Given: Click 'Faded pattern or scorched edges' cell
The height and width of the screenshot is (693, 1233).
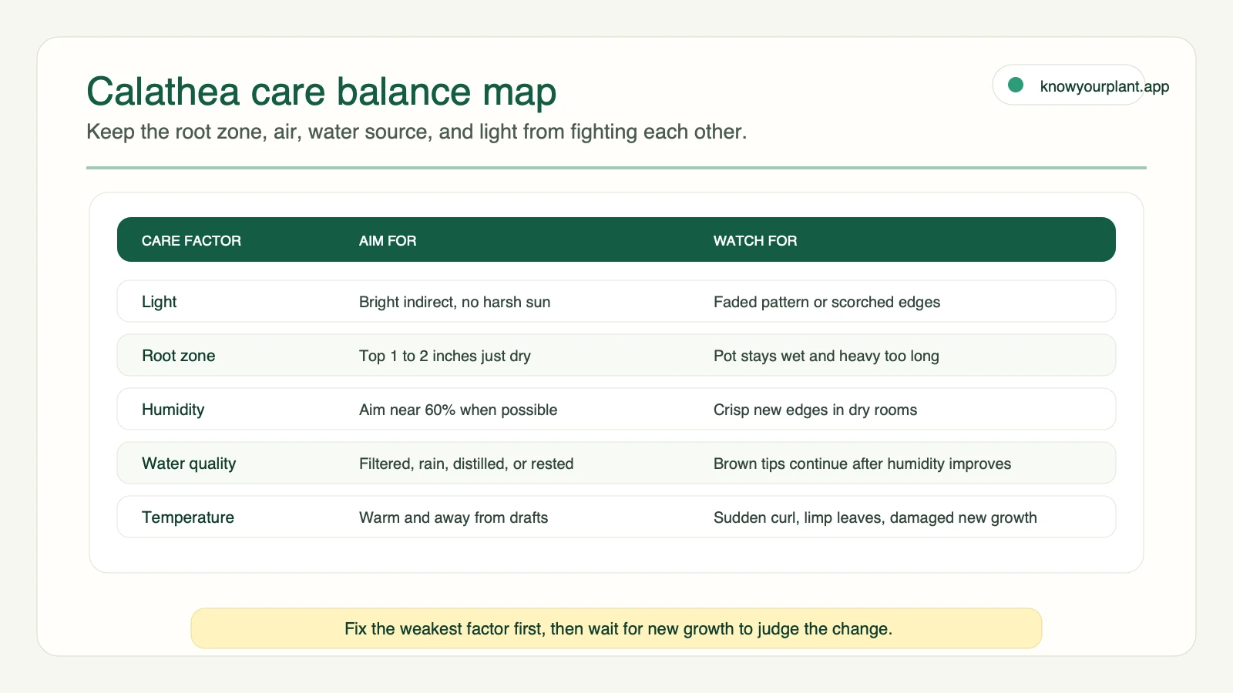Looking at the screenshot, I should [827, 302].
